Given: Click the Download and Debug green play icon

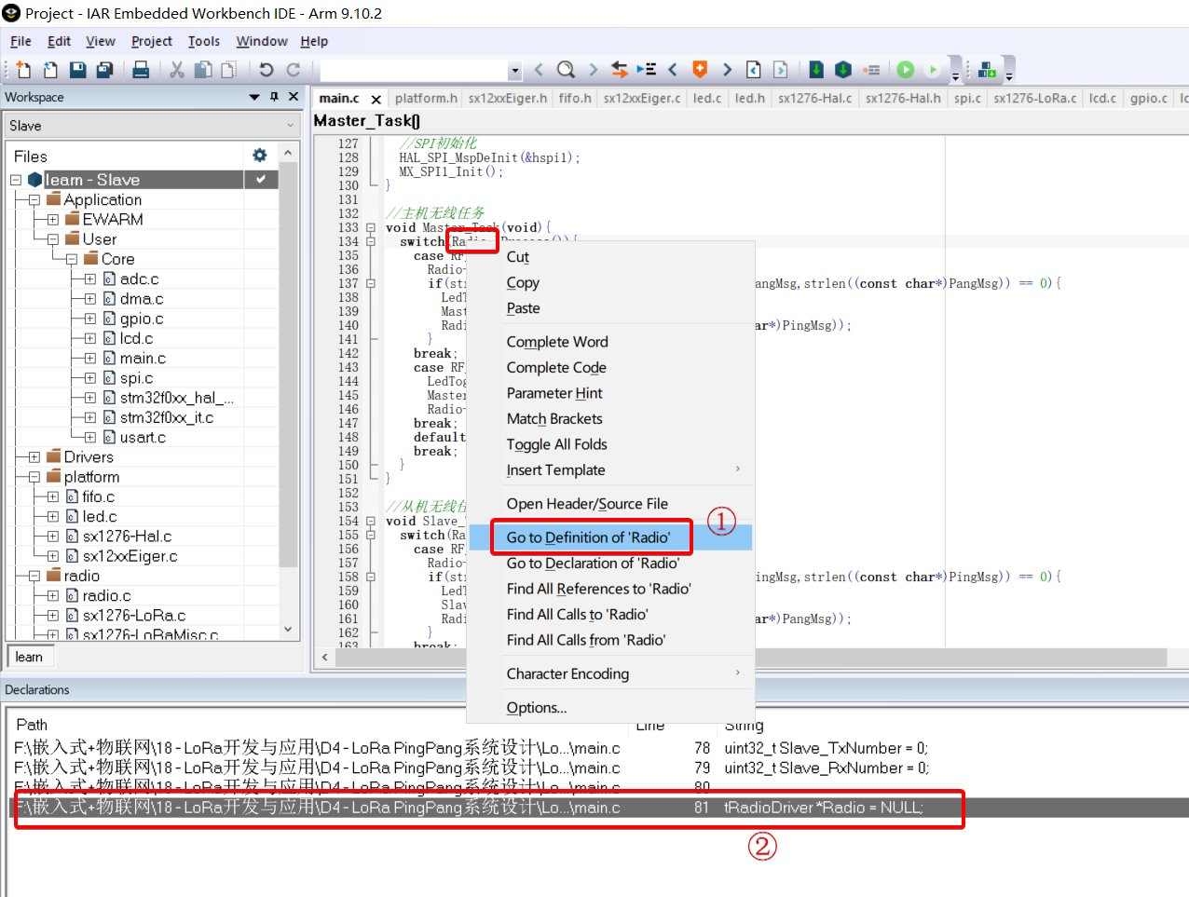Looking at the screenshot, I should (x=905, y=70).
